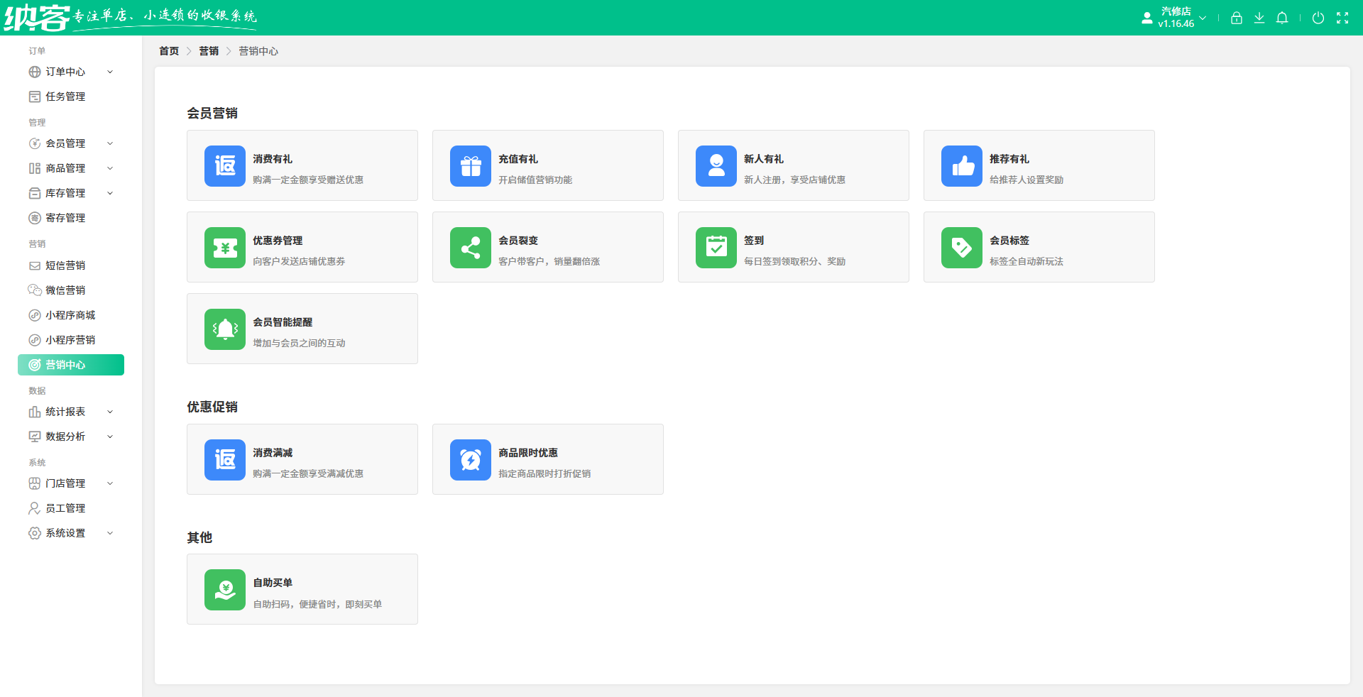Toggle fullscreen mode icon
The width and height of the screenshot is (1363, 697).
pyautogui.click(x=1342, y=18)
